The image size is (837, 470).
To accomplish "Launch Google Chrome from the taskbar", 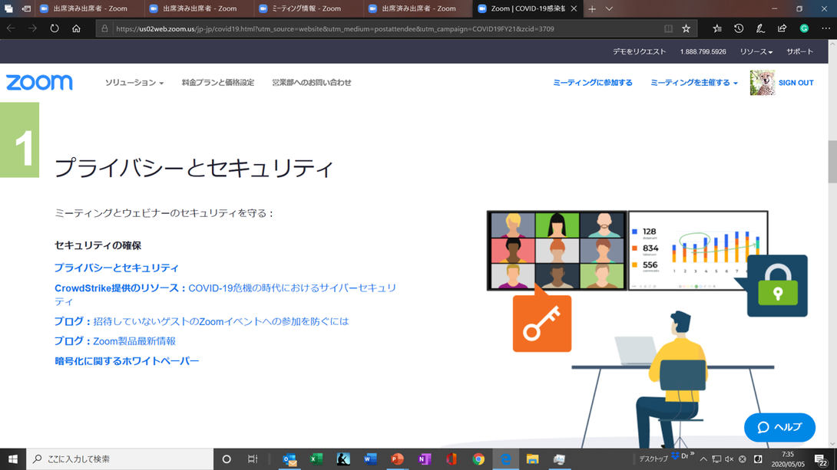I will (478, 458).
